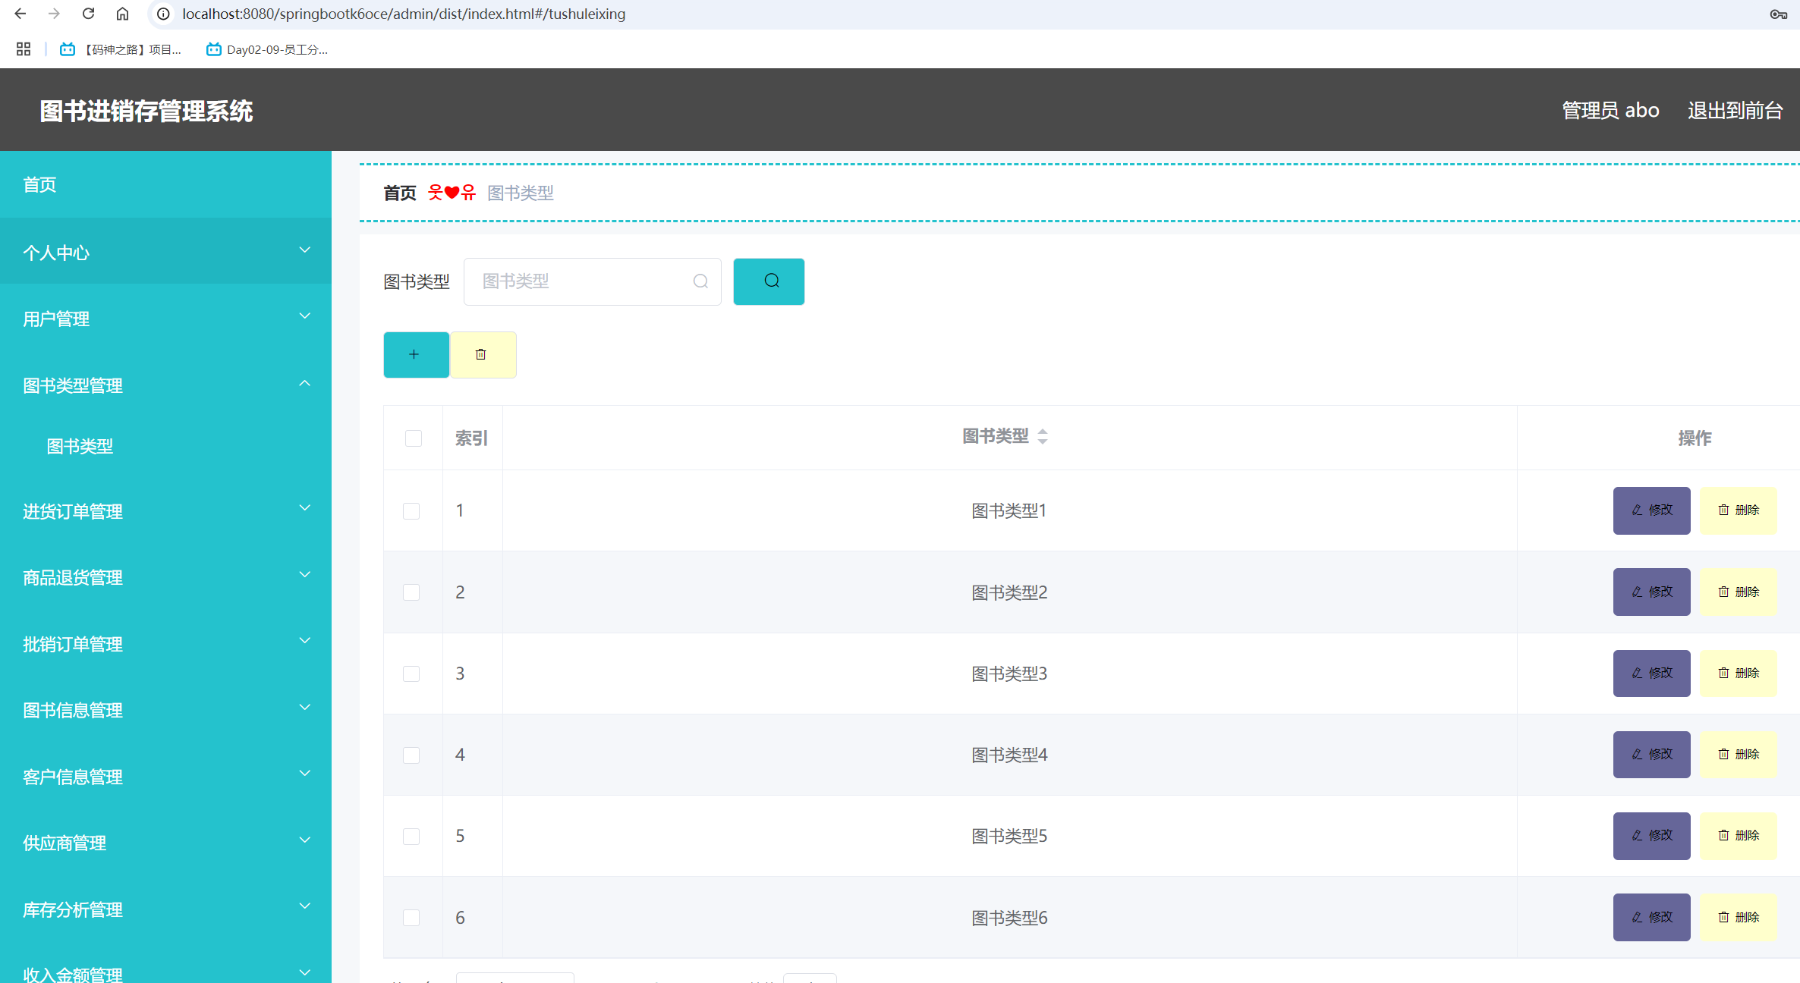Click the plus icon to add book type
Image resolution: width=1800 pixels, height=983 pixels.
[415, 354]
